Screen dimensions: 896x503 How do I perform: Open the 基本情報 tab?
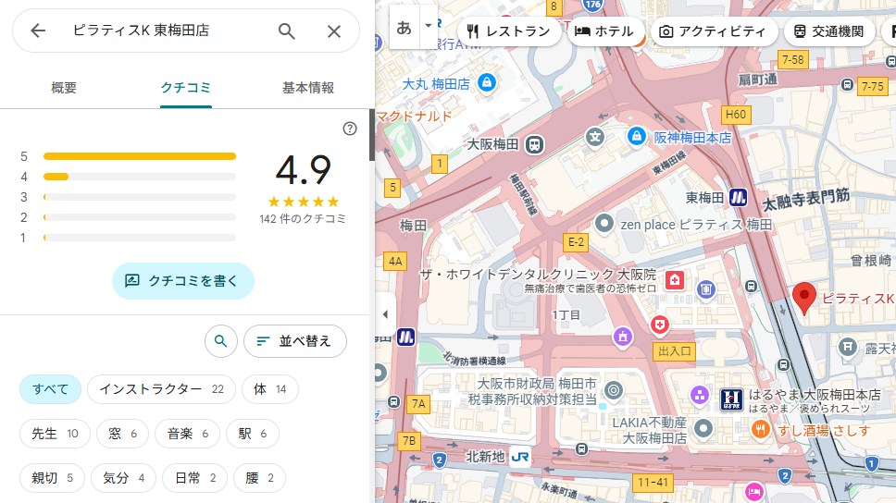[307, 88]
